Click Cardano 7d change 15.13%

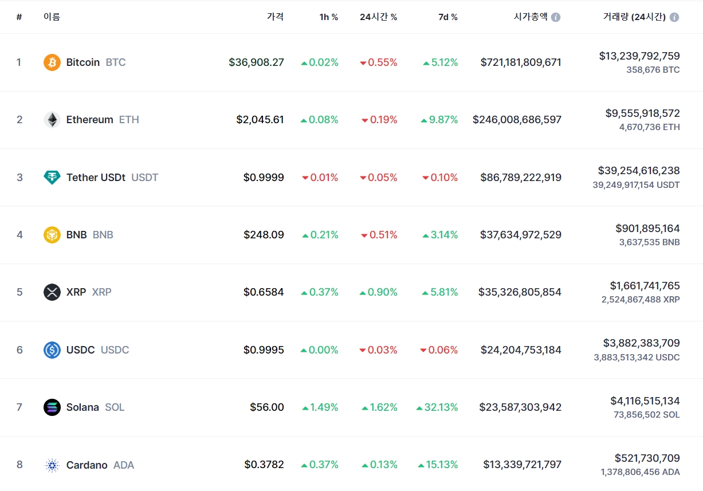pos(438,465)
